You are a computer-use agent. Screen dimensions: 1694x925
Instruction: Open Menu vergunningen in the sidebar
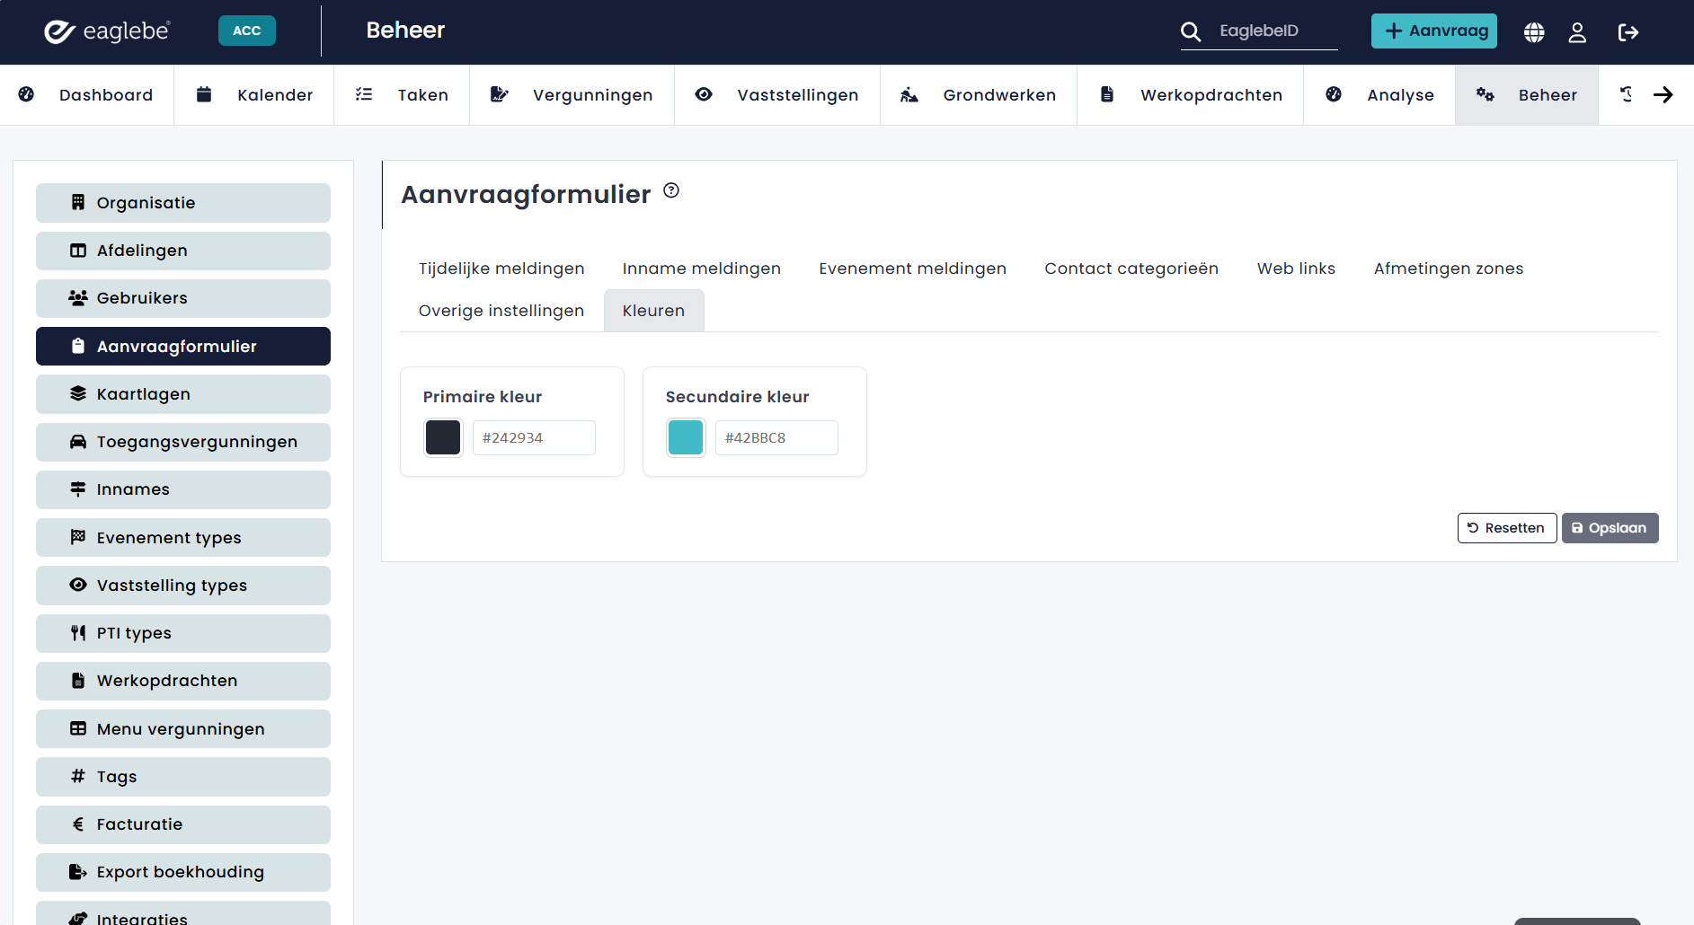[x=183, y=728]
